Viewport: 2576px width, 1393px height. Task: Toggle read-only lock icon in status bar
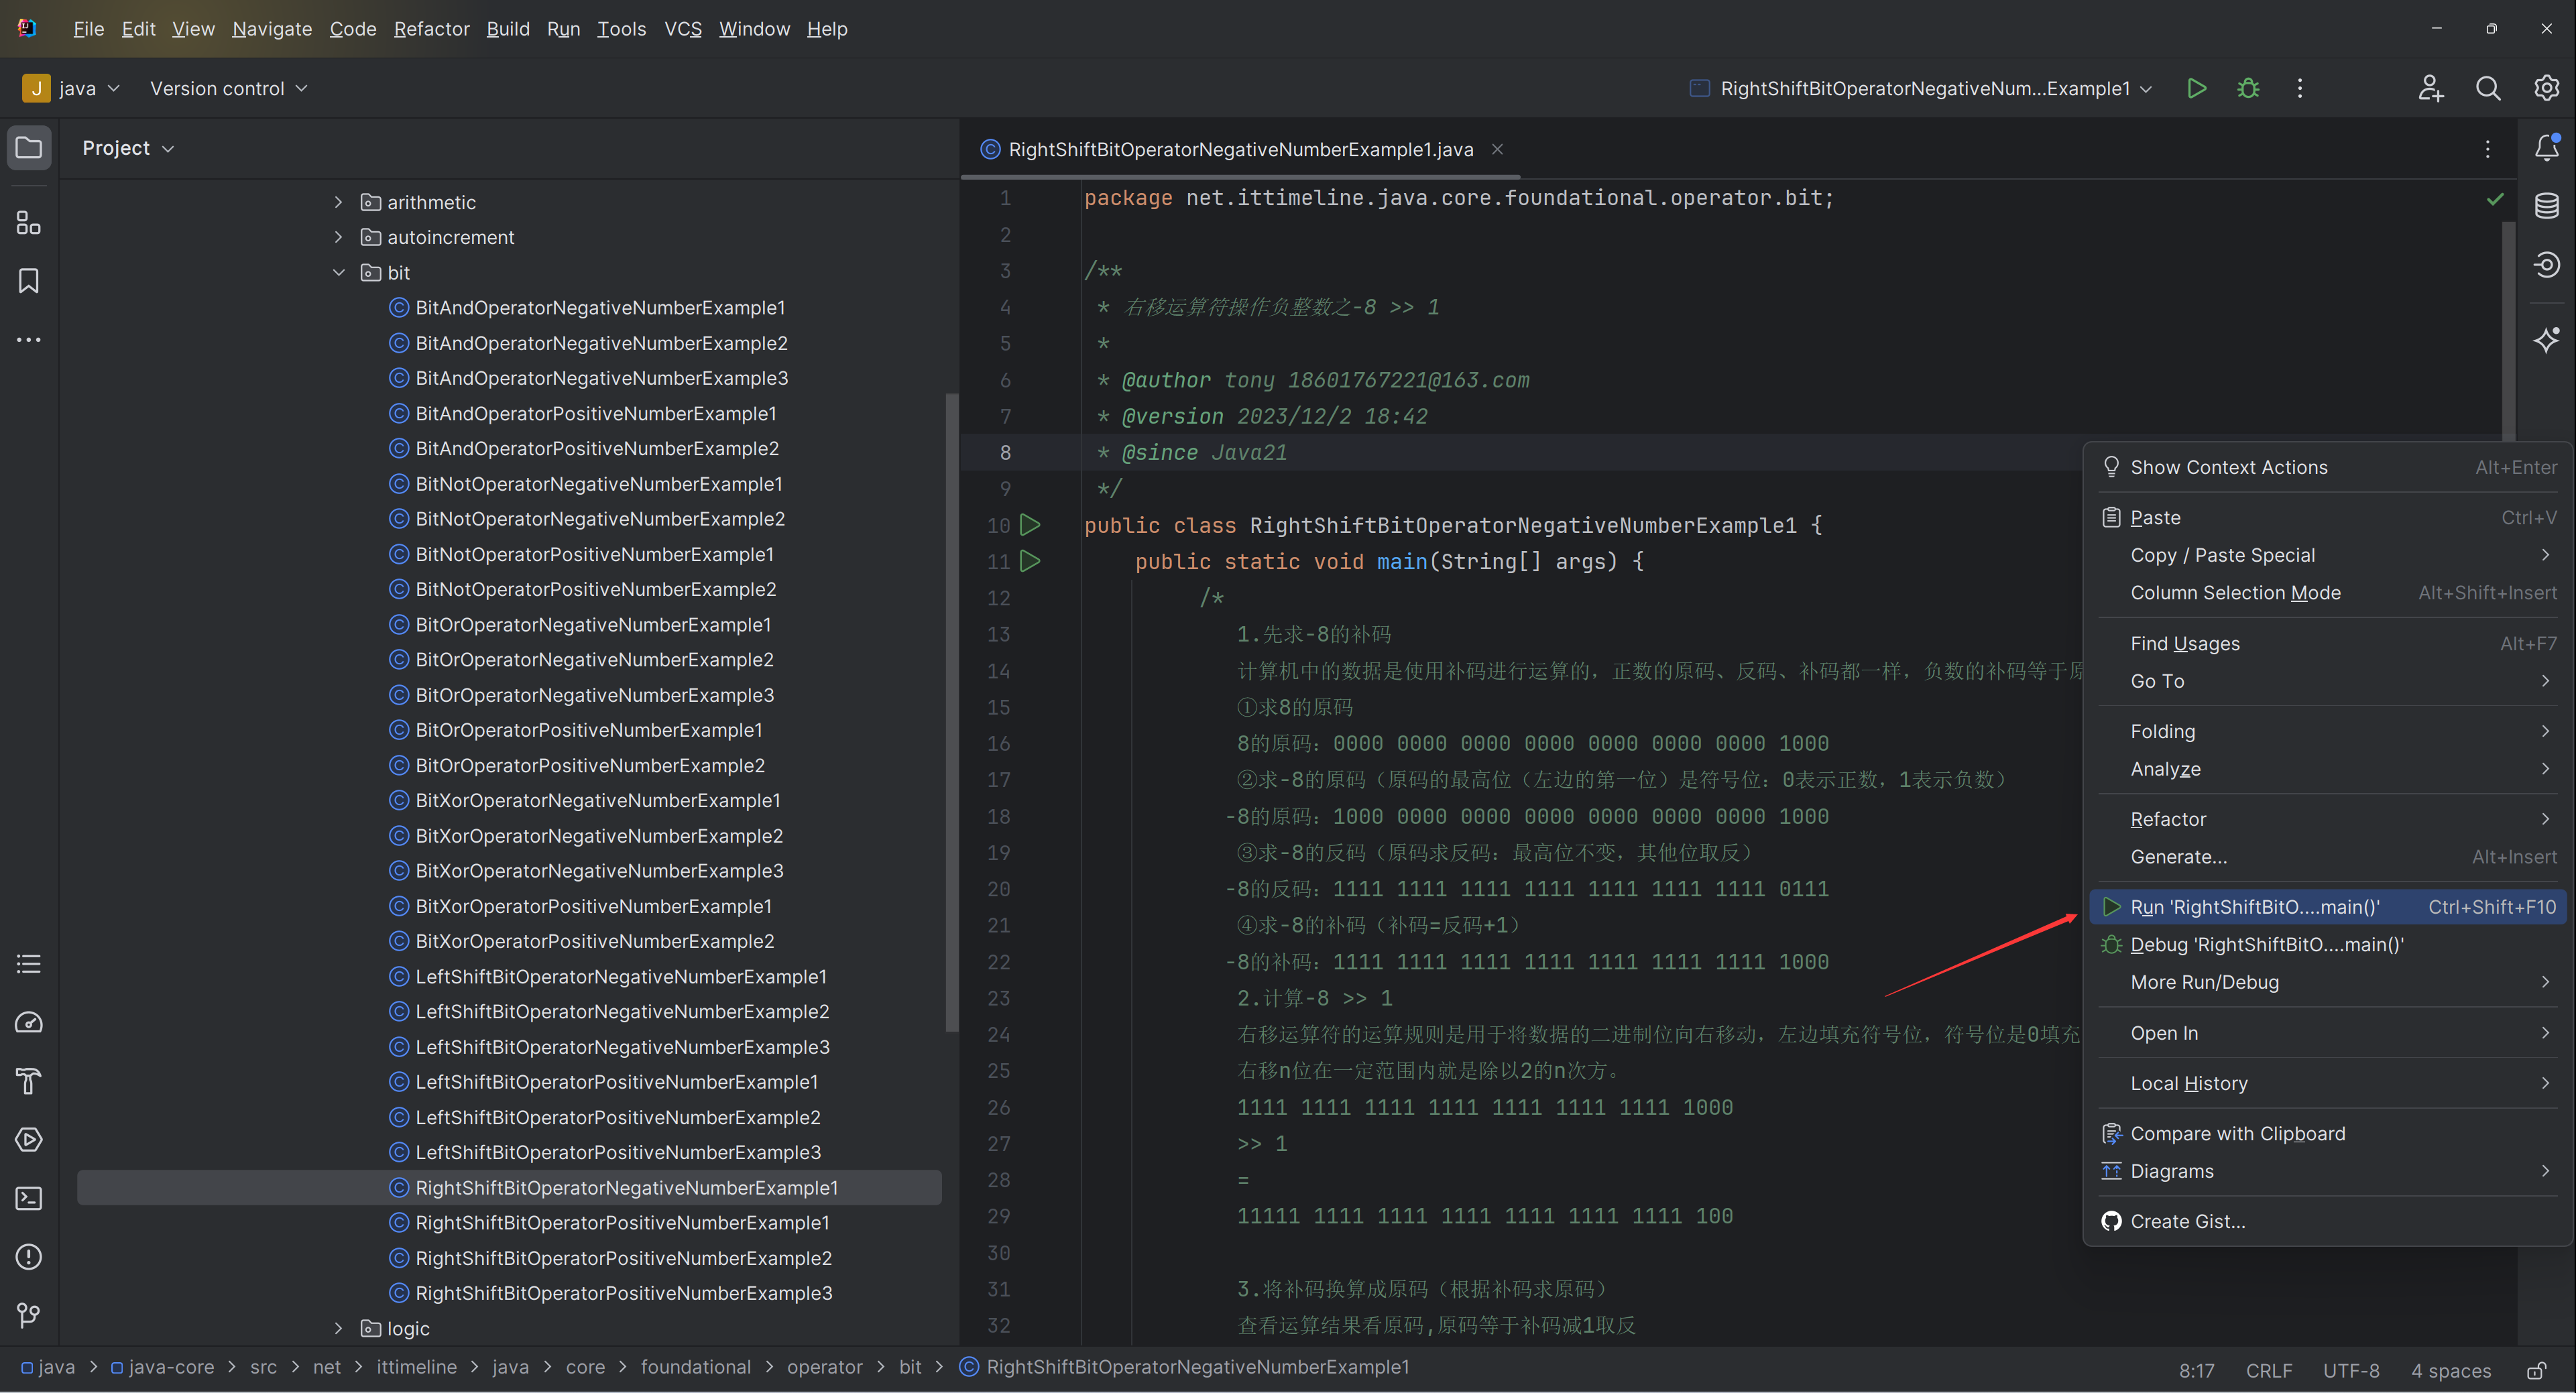[x=2536, y=1370]
